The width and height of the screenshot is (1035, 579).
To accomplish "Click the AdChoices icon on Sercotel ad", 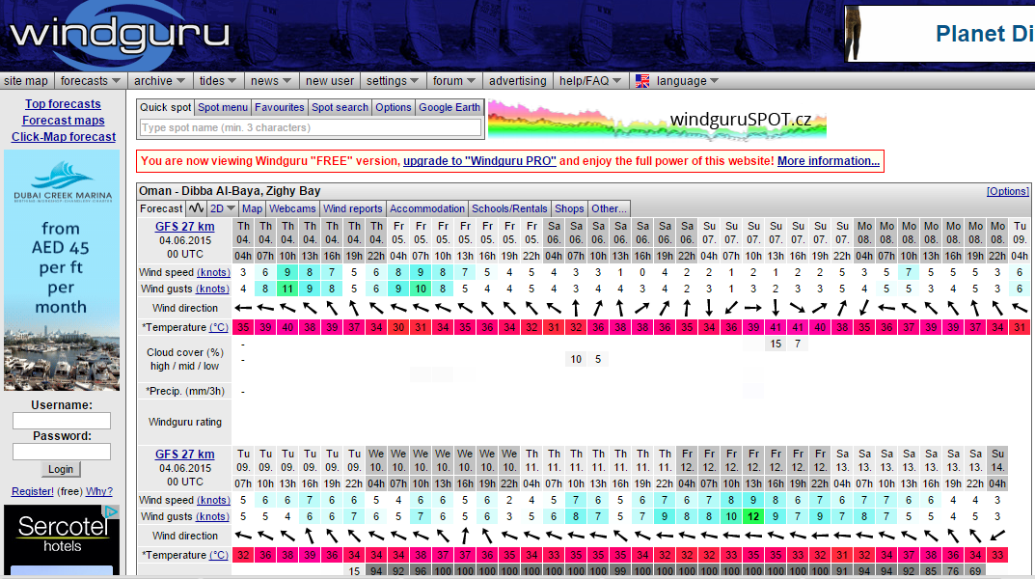I will point(112,511).
